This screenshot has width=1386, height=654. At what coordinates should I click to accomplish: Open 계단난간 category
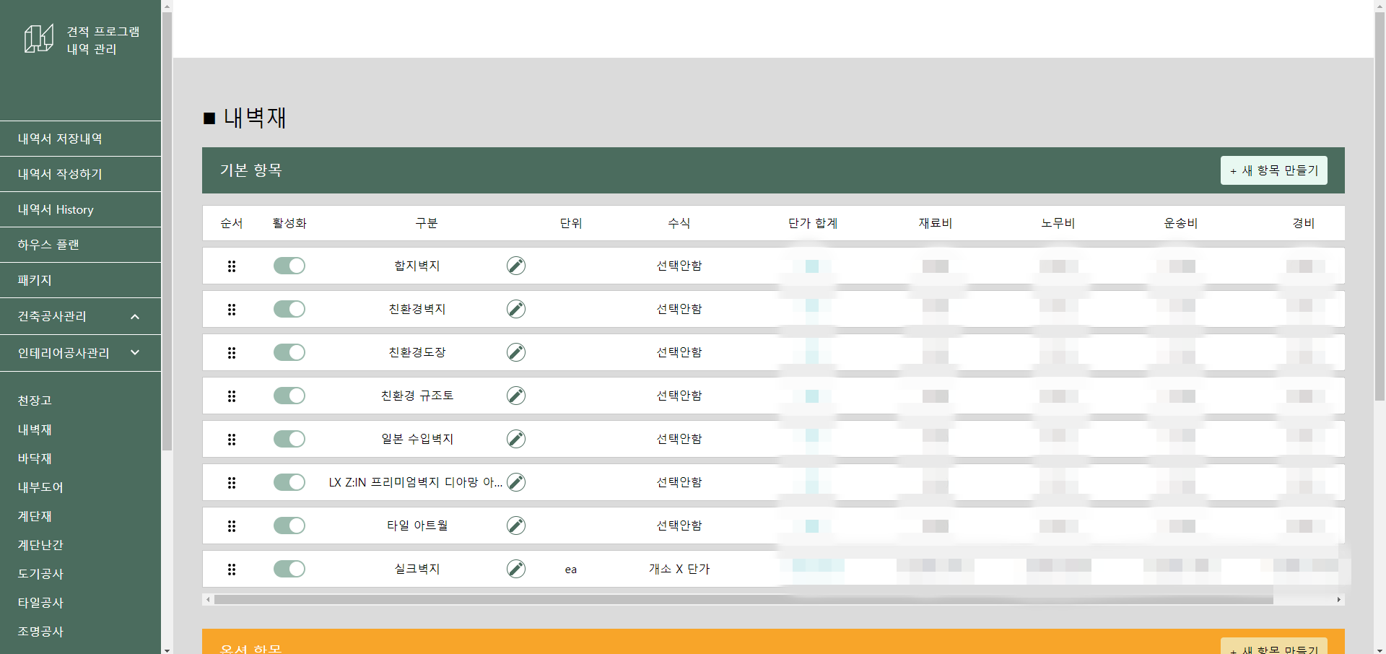40,545
